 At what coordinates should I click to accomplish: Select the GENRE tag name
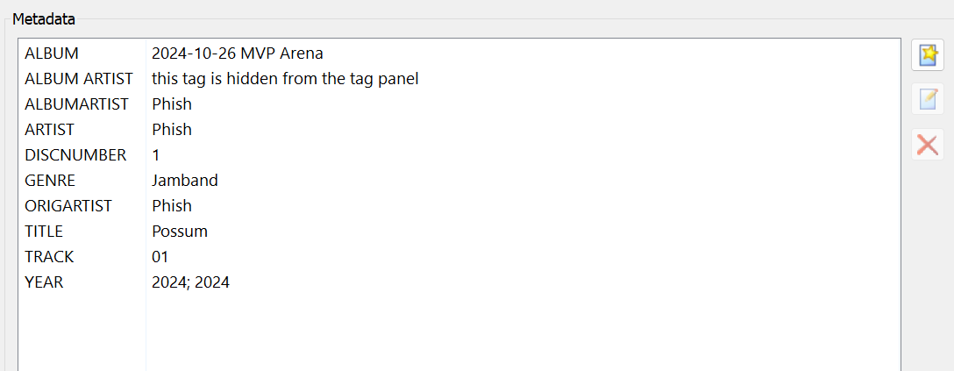[x=50, y=181]
